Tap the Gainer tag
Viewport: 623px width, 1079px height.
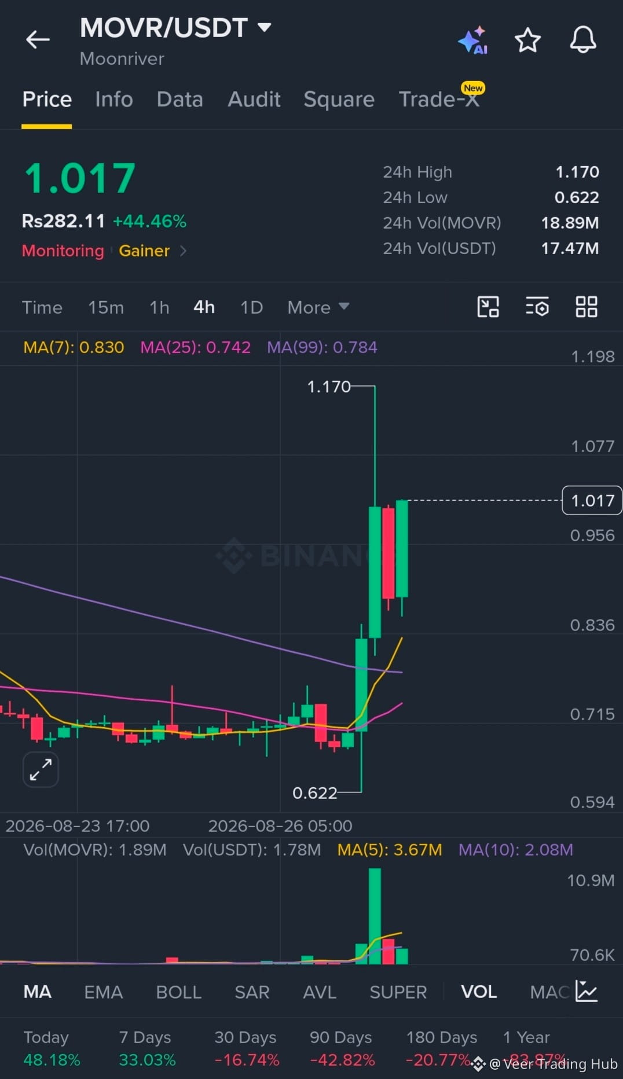pyautogui.click(x=144, y=251)
